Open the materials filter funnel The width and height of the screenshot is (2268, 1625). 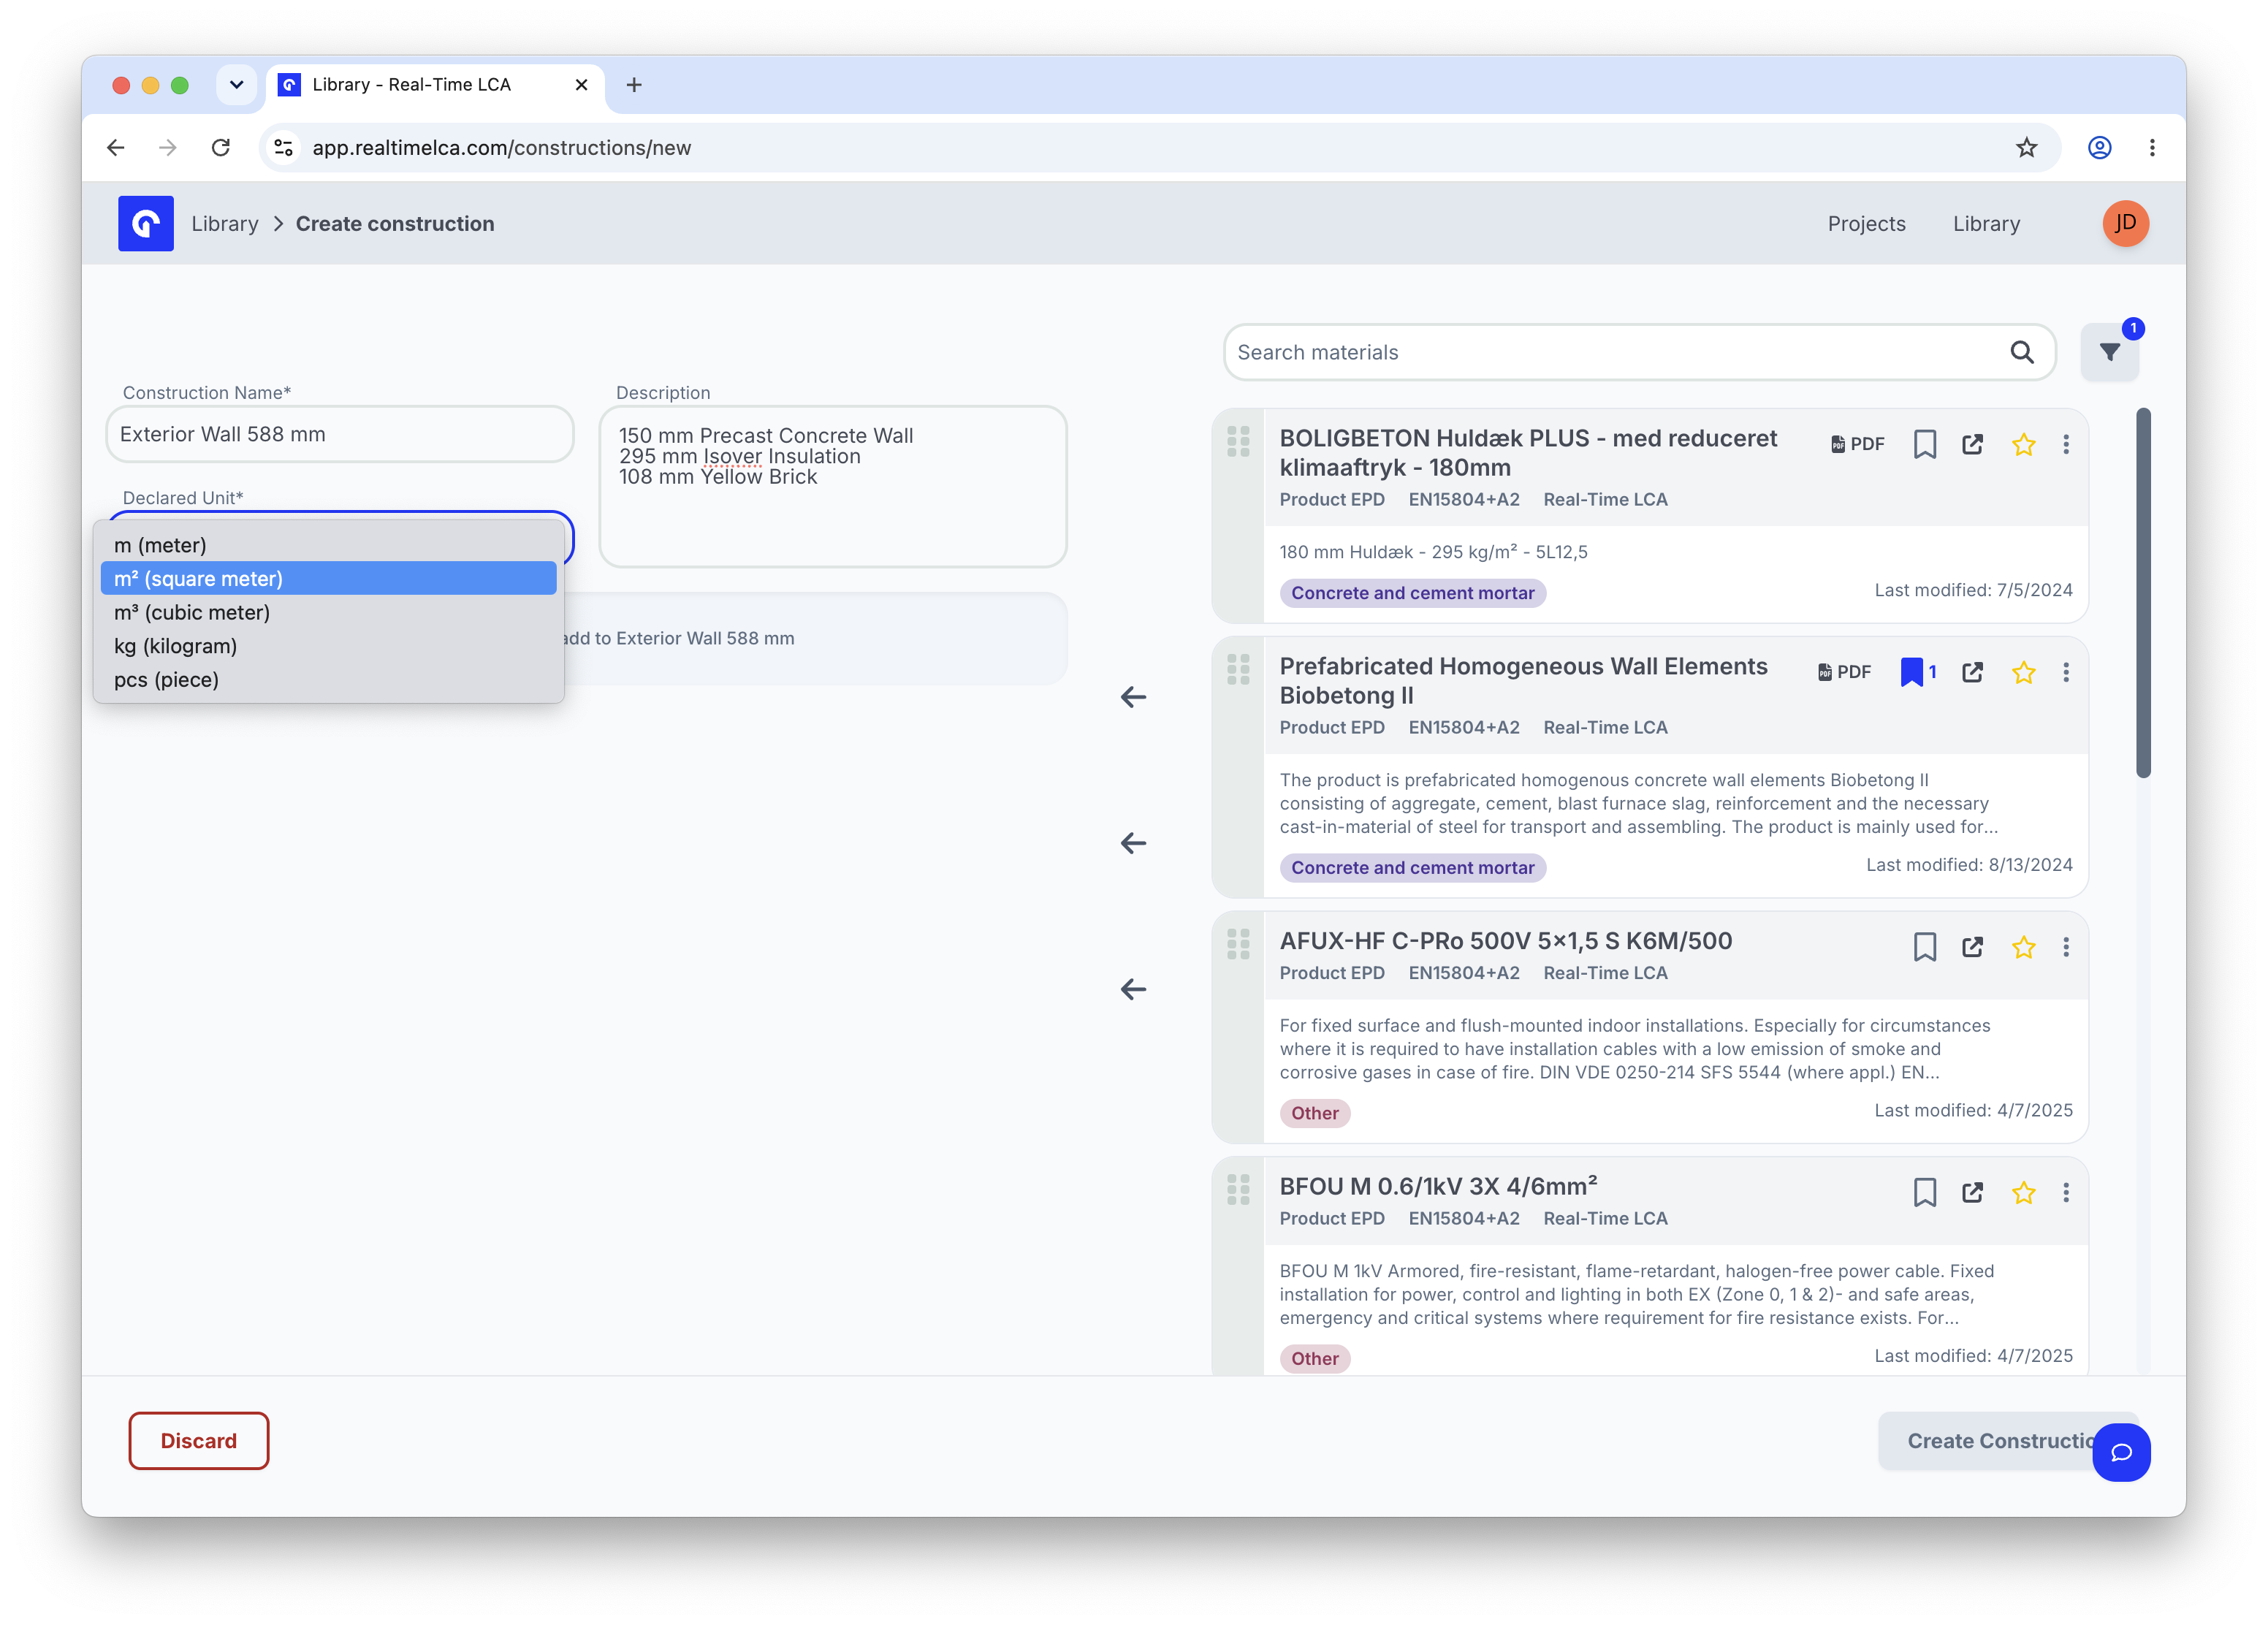point(2109,352)
